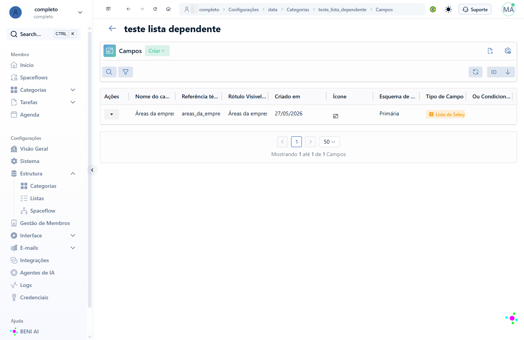Go back using the arrow beside page title
524x340 pixels.
pyautogui.click(x=112, y=28)
